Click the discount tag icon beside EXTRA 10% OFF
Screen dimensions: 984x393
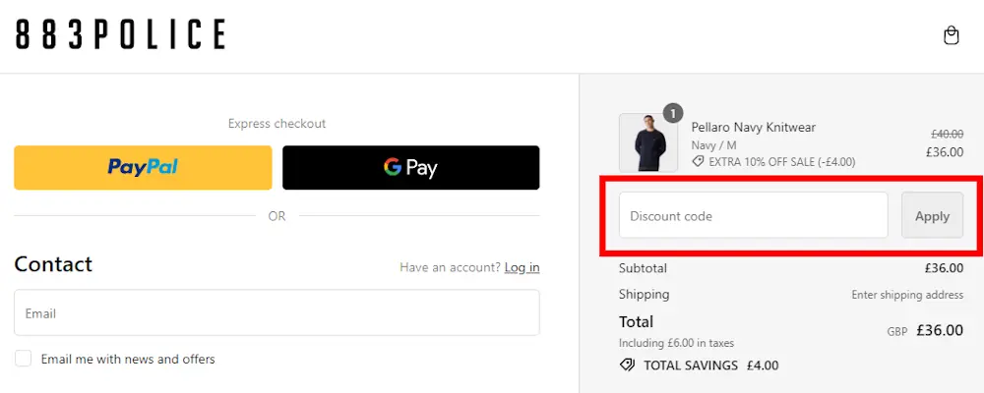pos(698,162)
